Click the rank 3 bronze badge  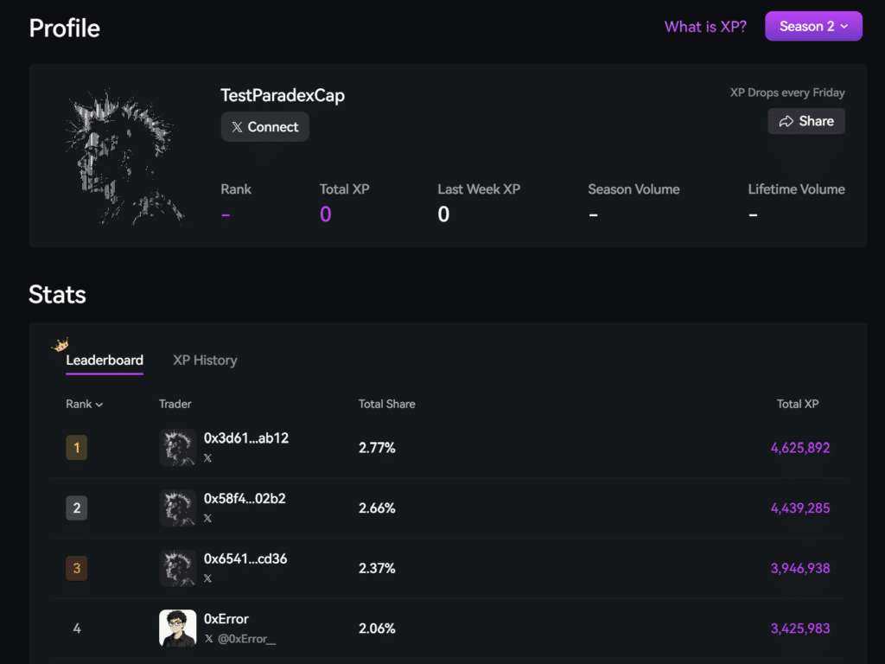(77, 568)
